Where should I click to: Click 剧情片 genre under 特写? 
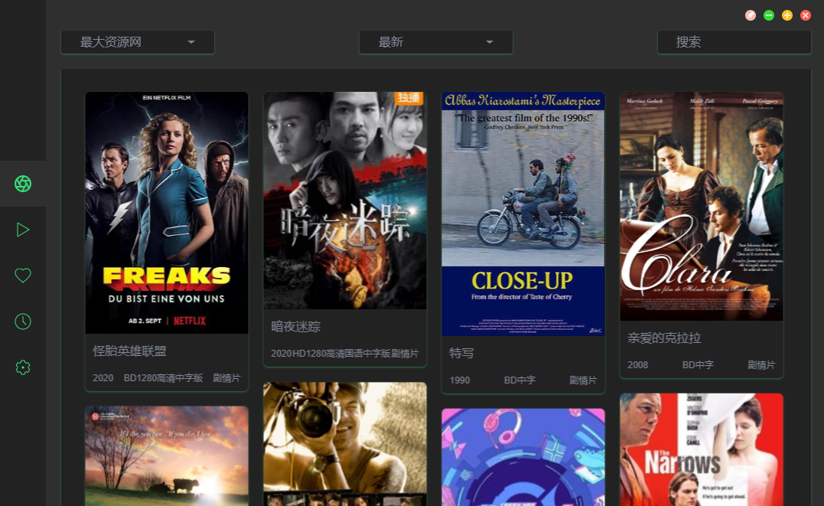tap(583, 380)
